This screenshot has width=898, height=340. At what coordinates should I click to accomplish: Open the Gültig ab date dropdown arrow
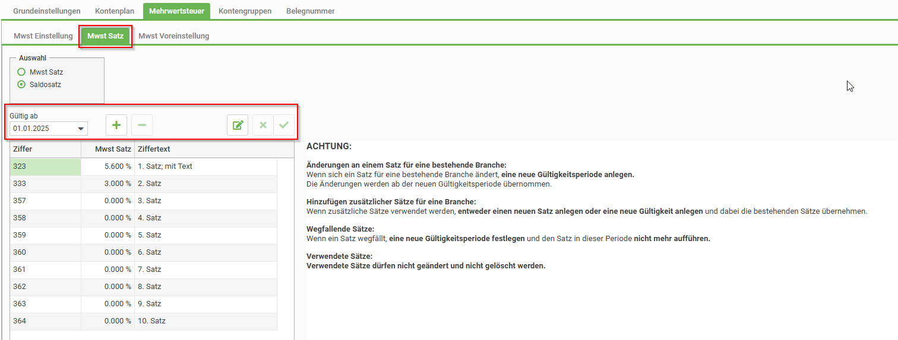click(81, 129)
